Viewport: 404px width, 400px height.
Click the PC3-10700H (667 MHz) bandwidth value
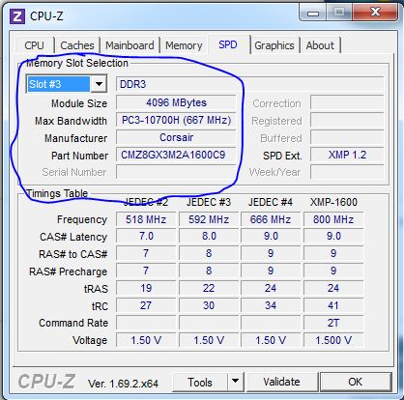[x=176, y=120]
